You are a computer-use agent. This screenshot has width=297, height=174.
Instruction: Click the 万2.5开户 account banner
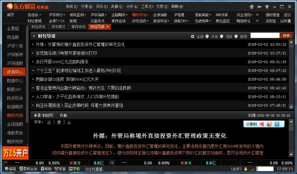(15, 153)
